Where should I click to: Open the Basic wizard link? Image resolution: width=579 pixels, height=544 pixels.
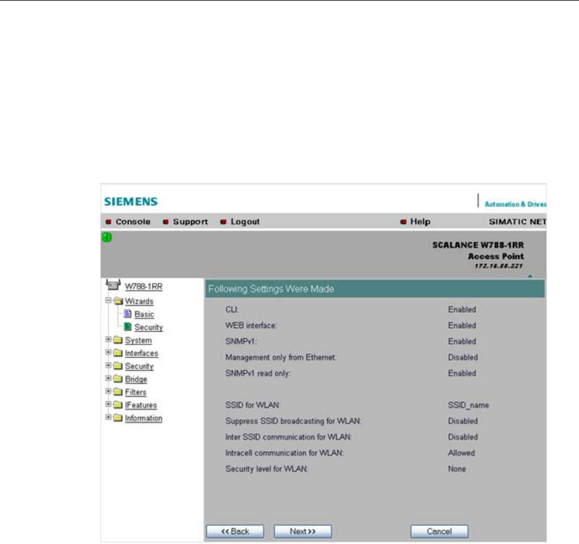144,314
